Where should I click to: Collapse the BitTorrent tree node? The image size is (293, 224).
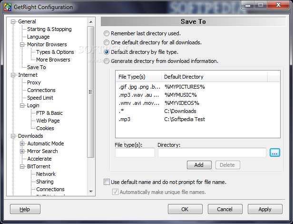pyautogui.click(x=22, y=166)
